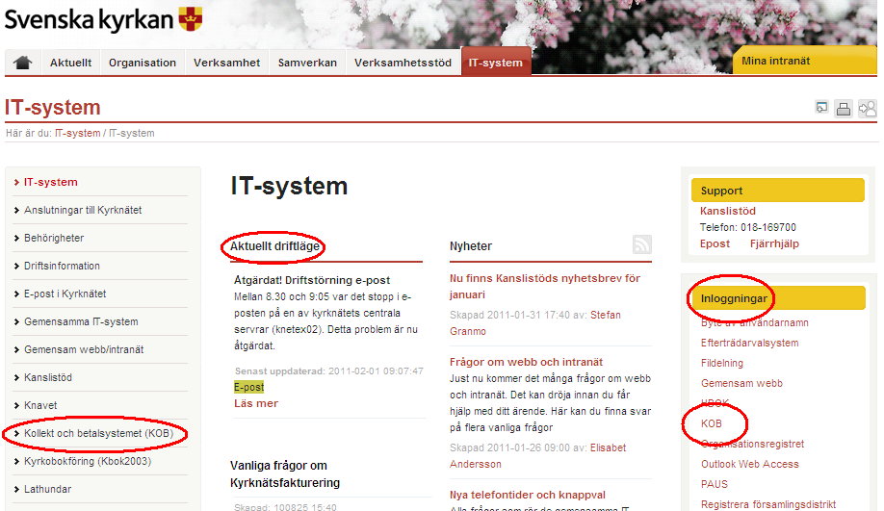Open PAUS login link
The width and height of the screenshot is (884, 511).
[x=714, y=484]
